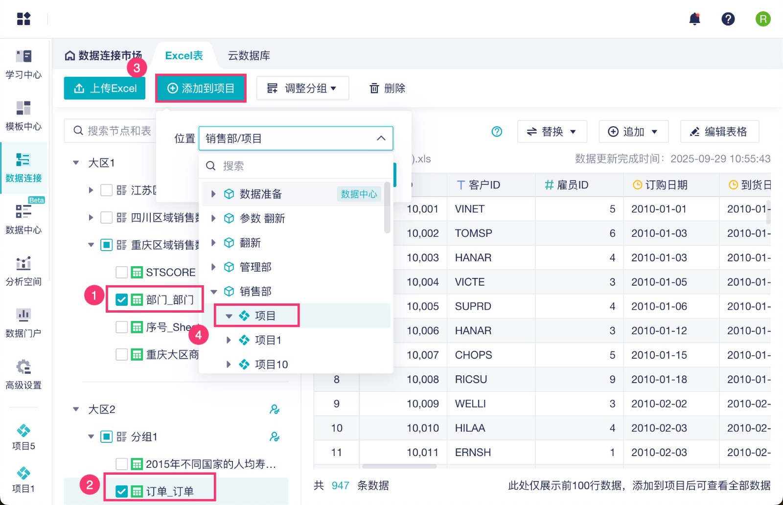Viewport: 783px width, 505px height.
Task: Open the 替换 menu button
Action: 552,132
